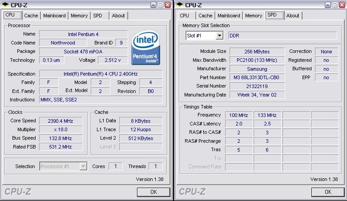Open Cache tab in left CPU-Z window
The image size is (347, 201).
(31, 16)
